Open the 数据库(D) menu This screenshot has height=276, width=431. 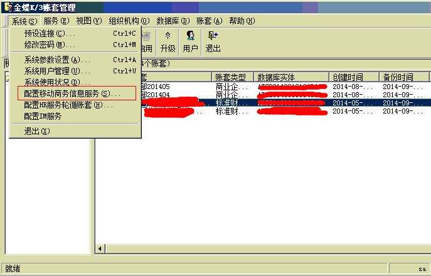pyautogui.click(x=173, y=21)
